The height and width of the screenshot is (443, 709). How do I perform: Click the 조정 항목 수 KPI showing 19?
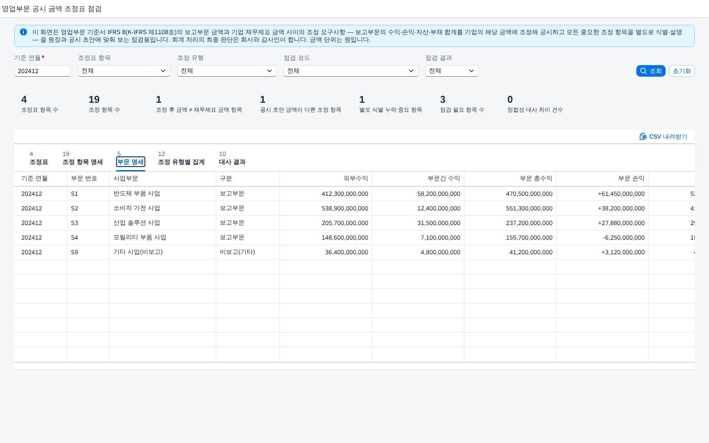[104, 104]
